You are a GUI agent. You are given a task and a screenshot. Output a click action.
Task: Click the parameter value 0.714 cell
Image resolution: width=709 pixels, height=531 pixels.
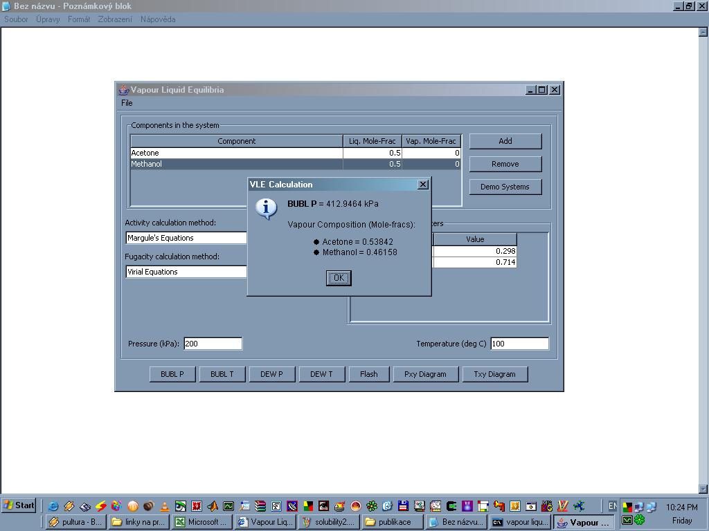pos(475,262)
